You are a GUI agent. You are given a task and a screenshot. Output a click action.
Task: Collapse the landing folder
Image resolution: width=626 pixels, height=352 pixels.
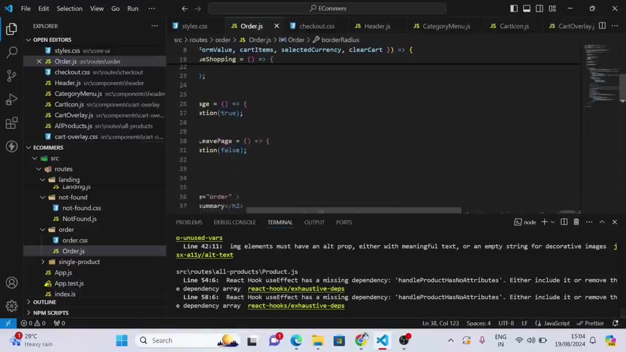[43, 179]
